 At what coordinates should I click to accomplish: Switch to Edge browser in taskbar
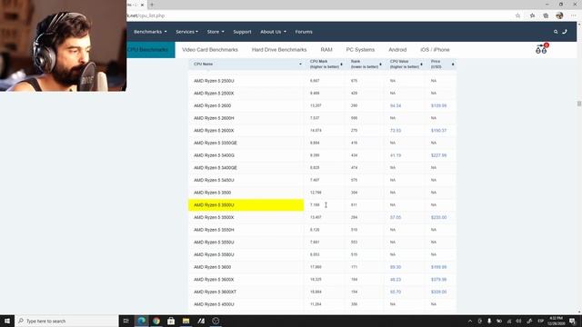click(142, 321)
